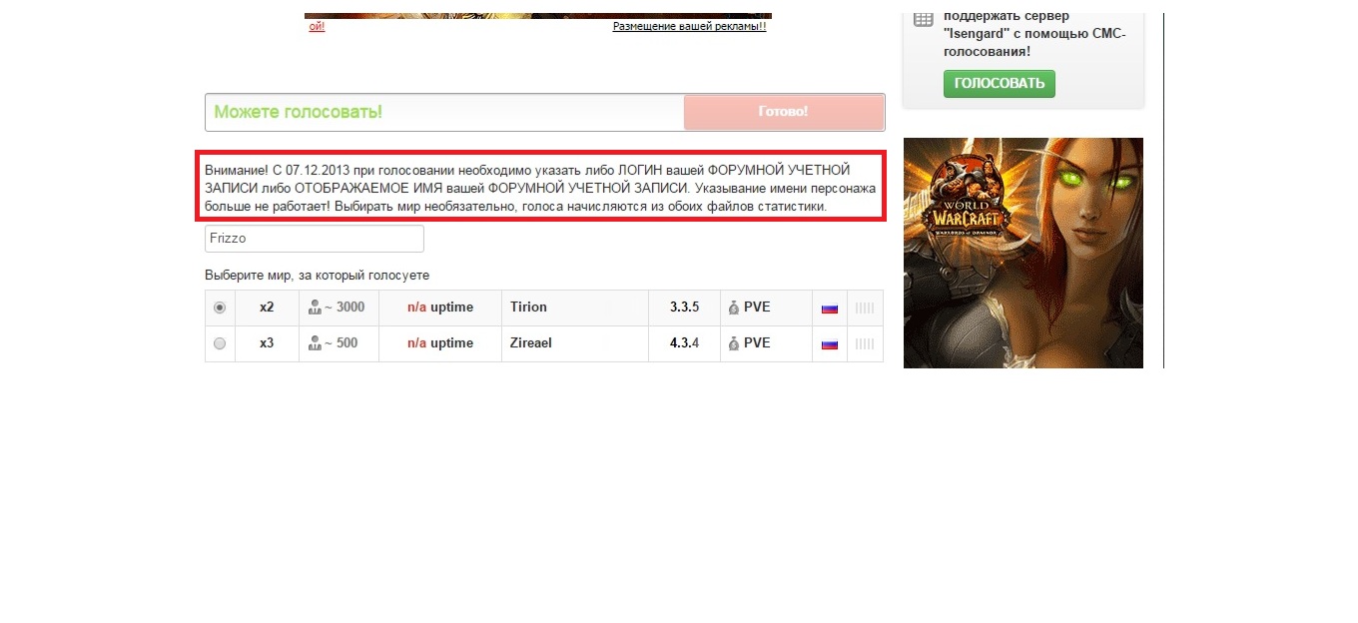Viewport: 1358px width, 623px height.
Task: Click the Russian flag in Tirion row
Action: coord(829,309)
